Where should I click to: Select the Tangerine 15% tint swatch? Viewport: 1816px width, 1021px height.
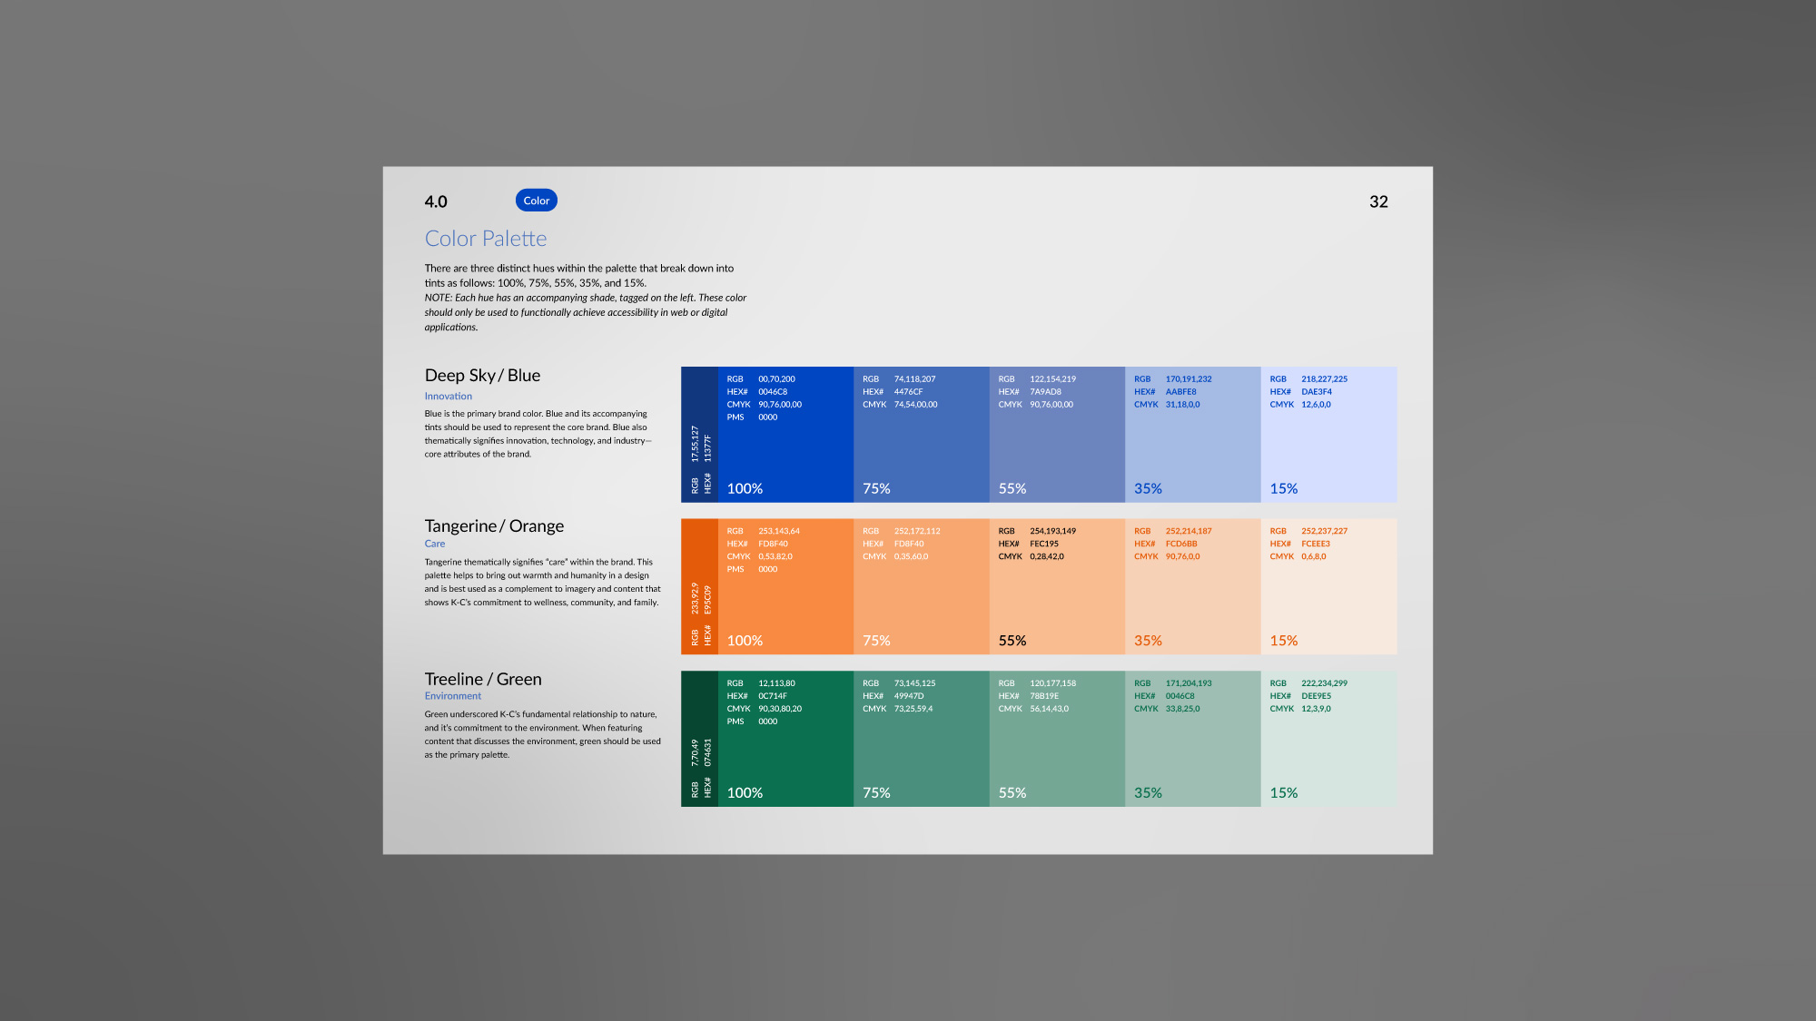(x=1328, y=601)
